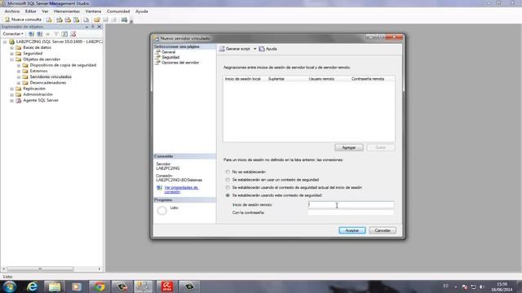Click the refresh icon right of the filter funnel
The height and width of the screenshot is (293, 522).
tap(64, 34)
